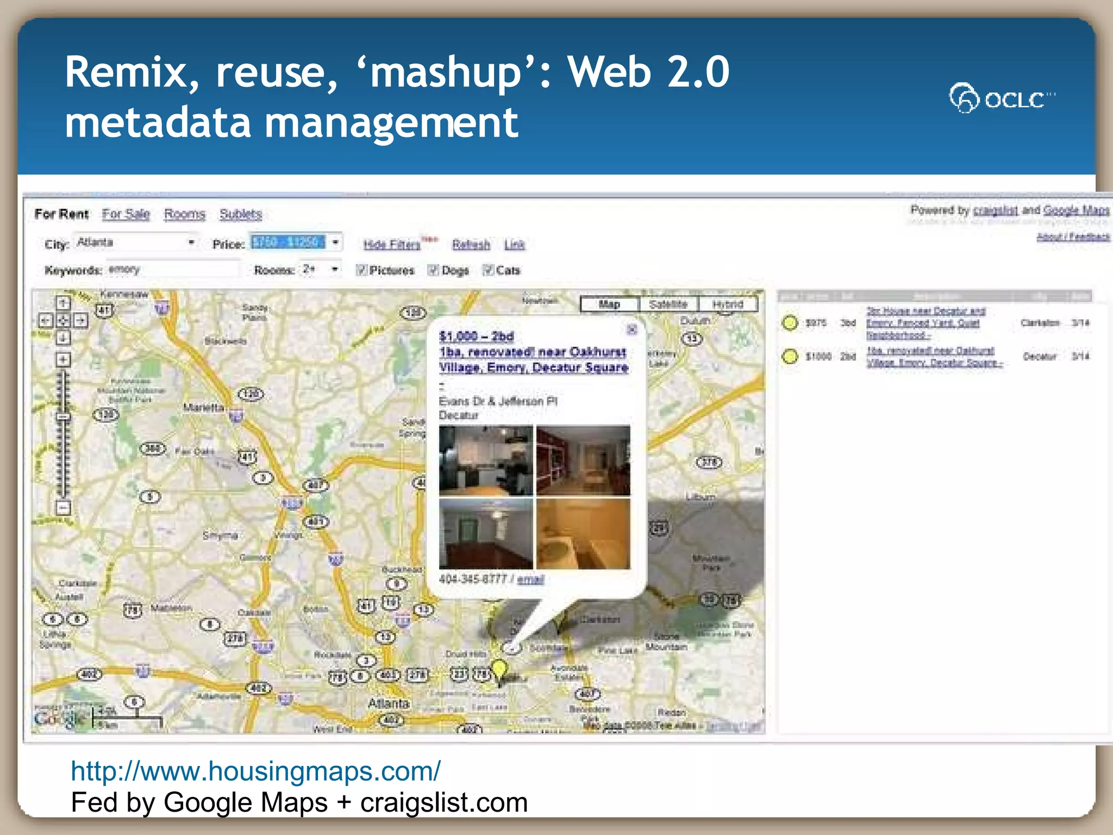The height and width of the screenshot is (835, 1113).
Task: Open the bathroom photo thumbnail
Action: pyautogui.click(x=583, y=534)
